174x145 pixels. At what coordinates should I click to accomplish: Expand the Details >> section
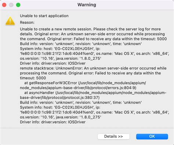[113, 137]
